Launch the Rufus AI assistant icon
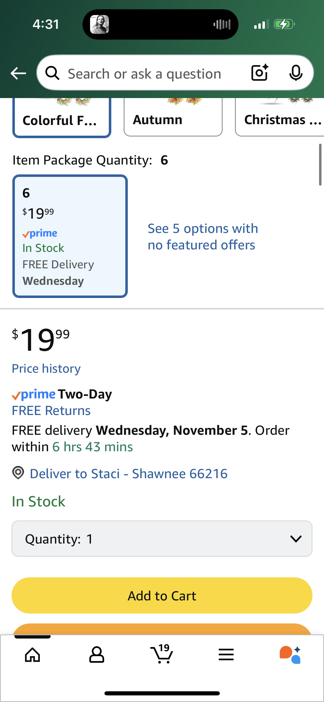Screen dimensions: 324x702 [x=290, y=655]
